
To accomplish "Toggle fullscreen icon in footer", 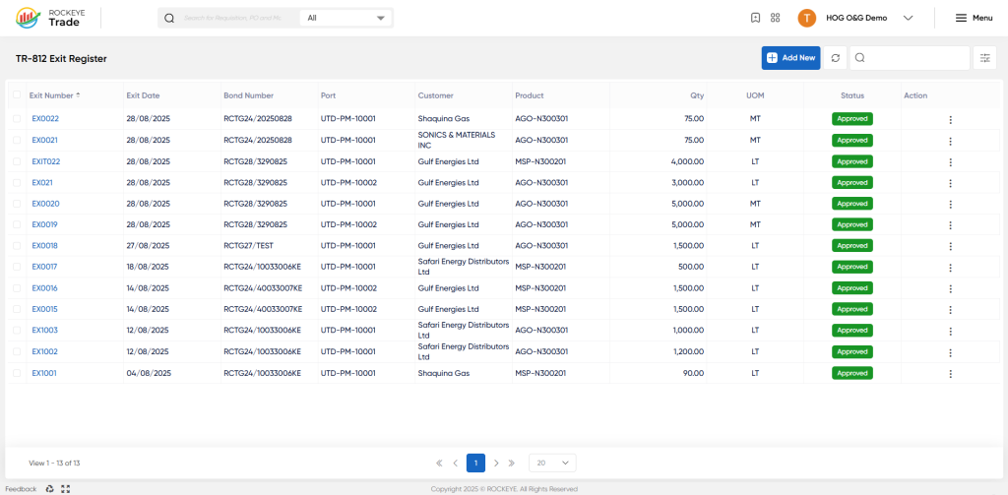I will point(66,488).
